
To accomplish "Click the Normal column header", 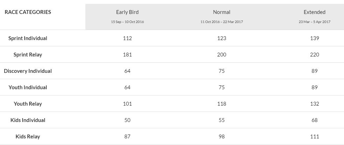I will (x=222, y=12).
